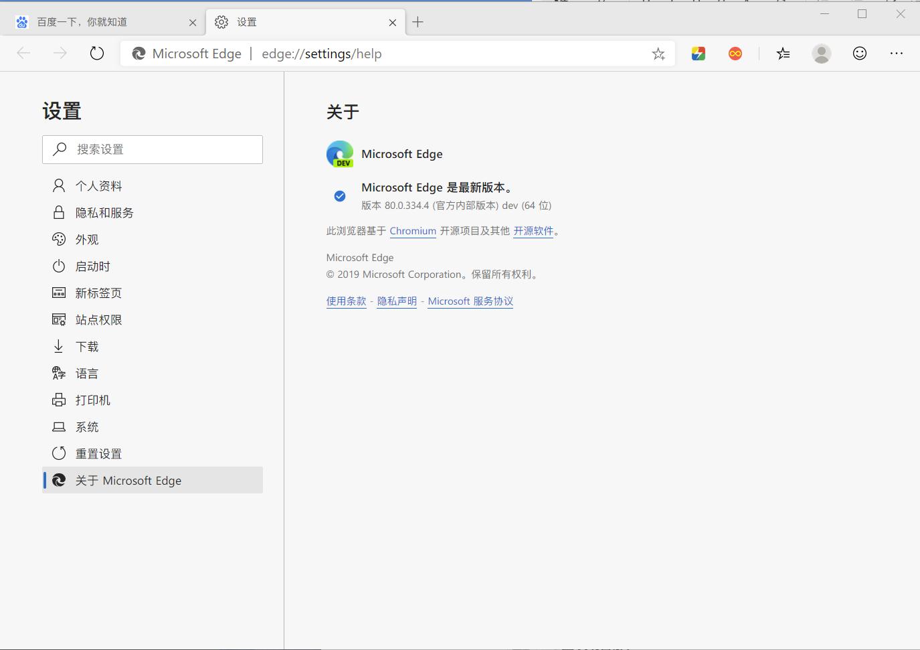Click the browser forward arrow
This screenshot has height=650, width=920.
click(x=60, y=54)
